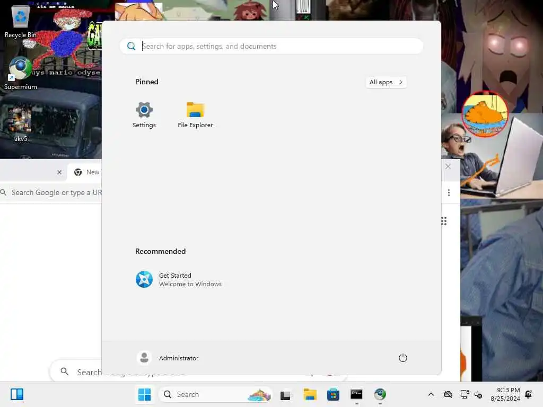Open Microsoft Store from the taskbar
This screenshot has width=543, height=407.
333,394
